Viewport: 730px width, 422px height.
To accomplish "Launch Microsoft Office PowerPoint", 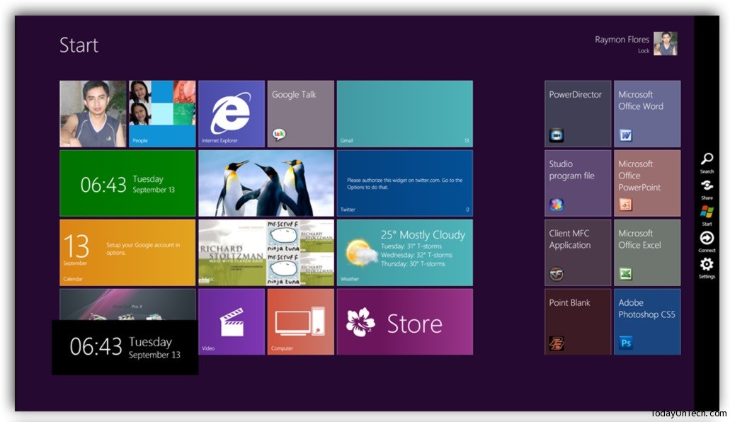I will coord(647,183).
